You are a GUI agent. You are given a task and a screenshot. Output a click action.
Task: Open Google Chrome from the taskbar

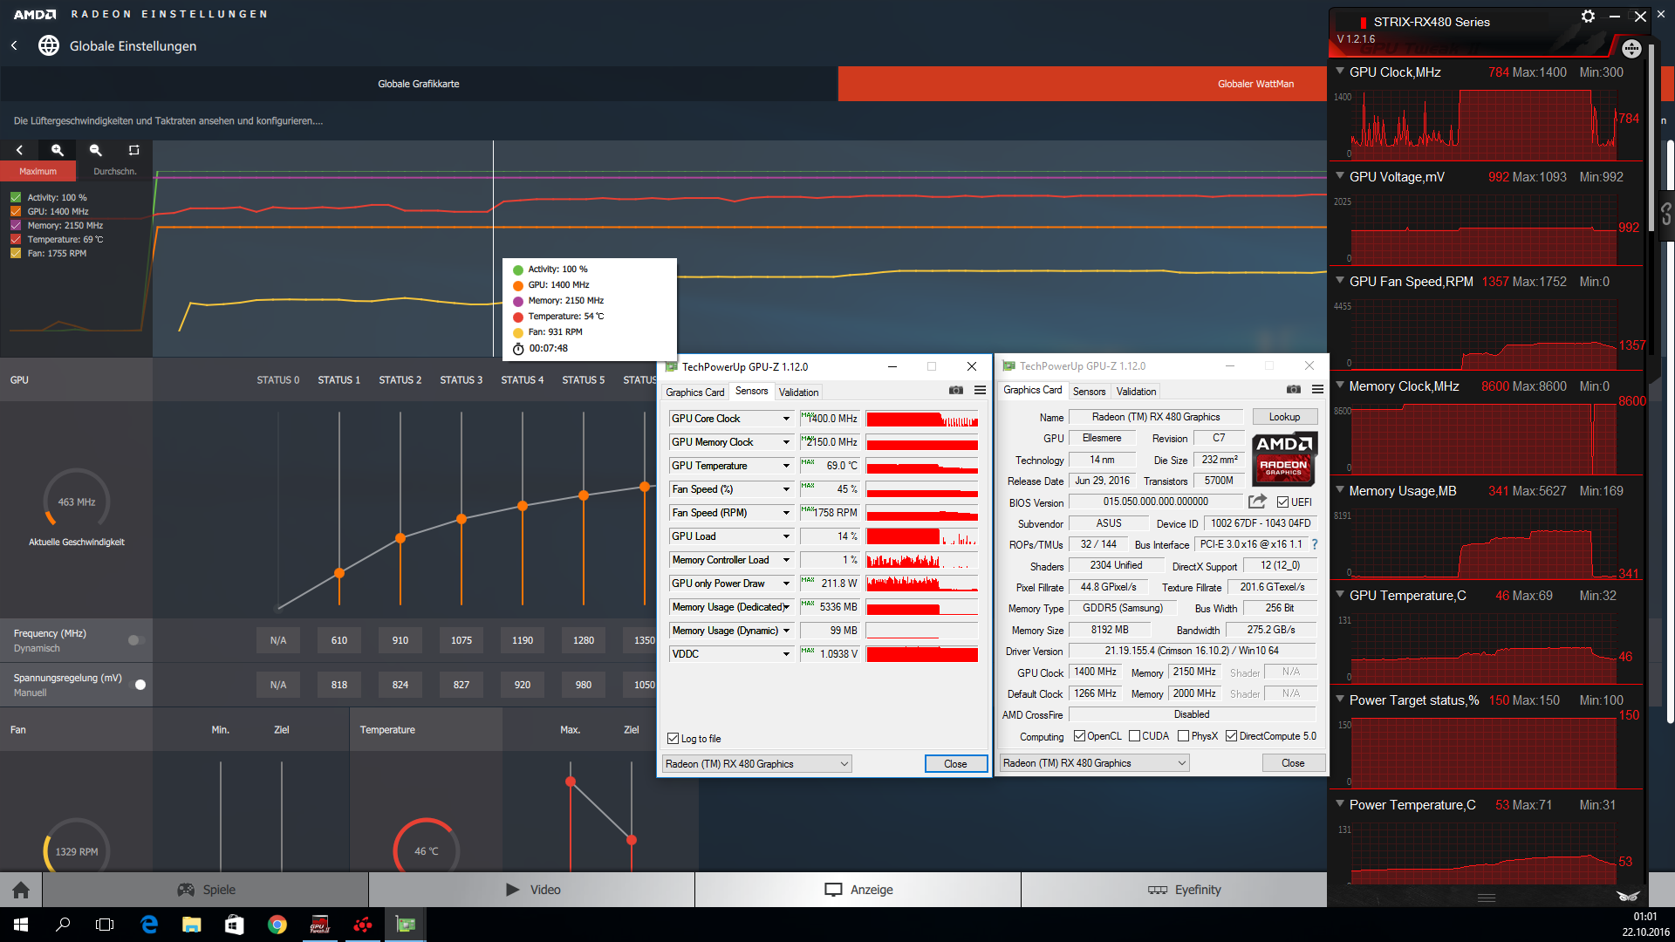point(277,925)
